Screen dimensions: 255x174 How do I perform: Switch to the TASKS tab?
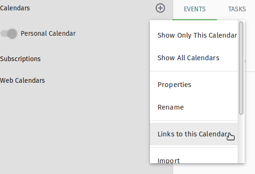[237, 9]
